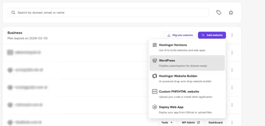
Task: Select Deploy Web App option
Action: click(187, 110)
